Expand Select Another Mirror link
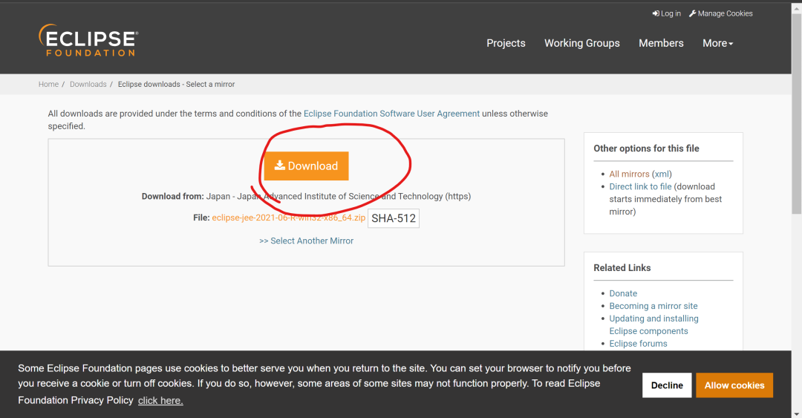Image resolution: width=802 pixels, height=418 pixels. tap(307, 241)
